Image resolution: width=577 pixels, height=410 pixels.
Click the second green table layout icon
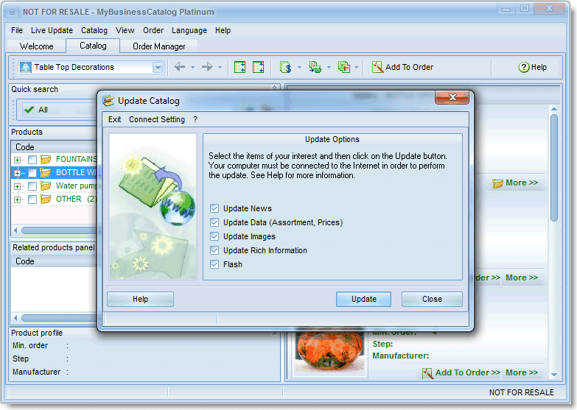pos(259,67)
